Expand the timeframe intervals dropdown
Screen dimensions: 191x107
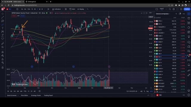(x=44, y=9)
